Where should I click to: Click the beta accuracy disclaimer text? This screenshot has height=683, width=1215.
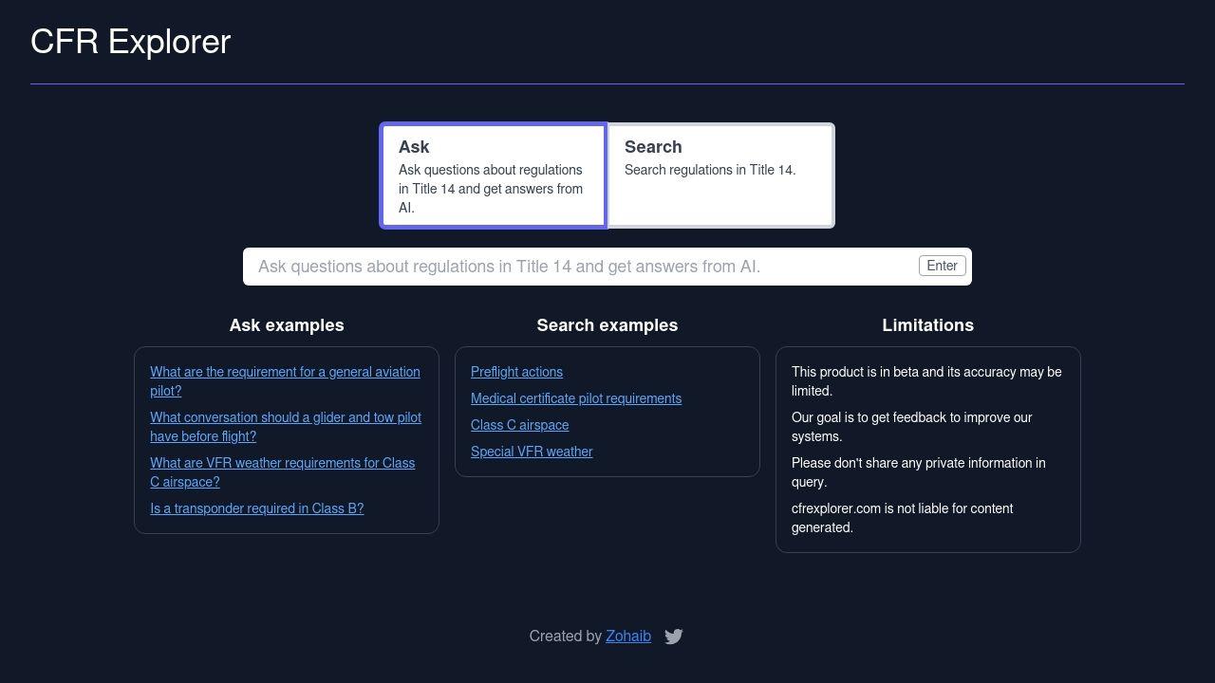(926, 381)
